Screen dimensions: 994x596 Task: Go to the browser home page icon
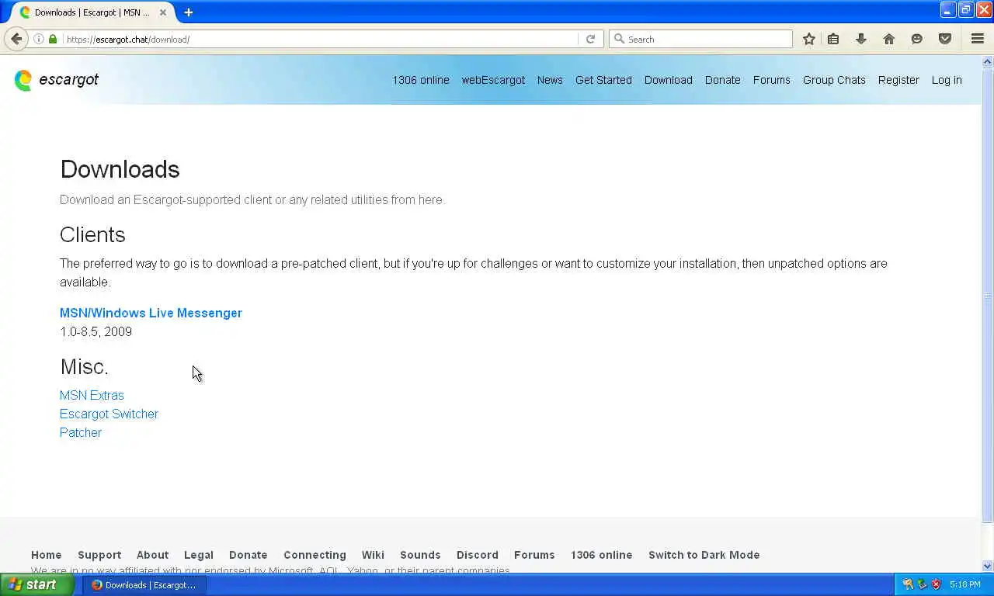pyautogui.click(x=889, y=39)
